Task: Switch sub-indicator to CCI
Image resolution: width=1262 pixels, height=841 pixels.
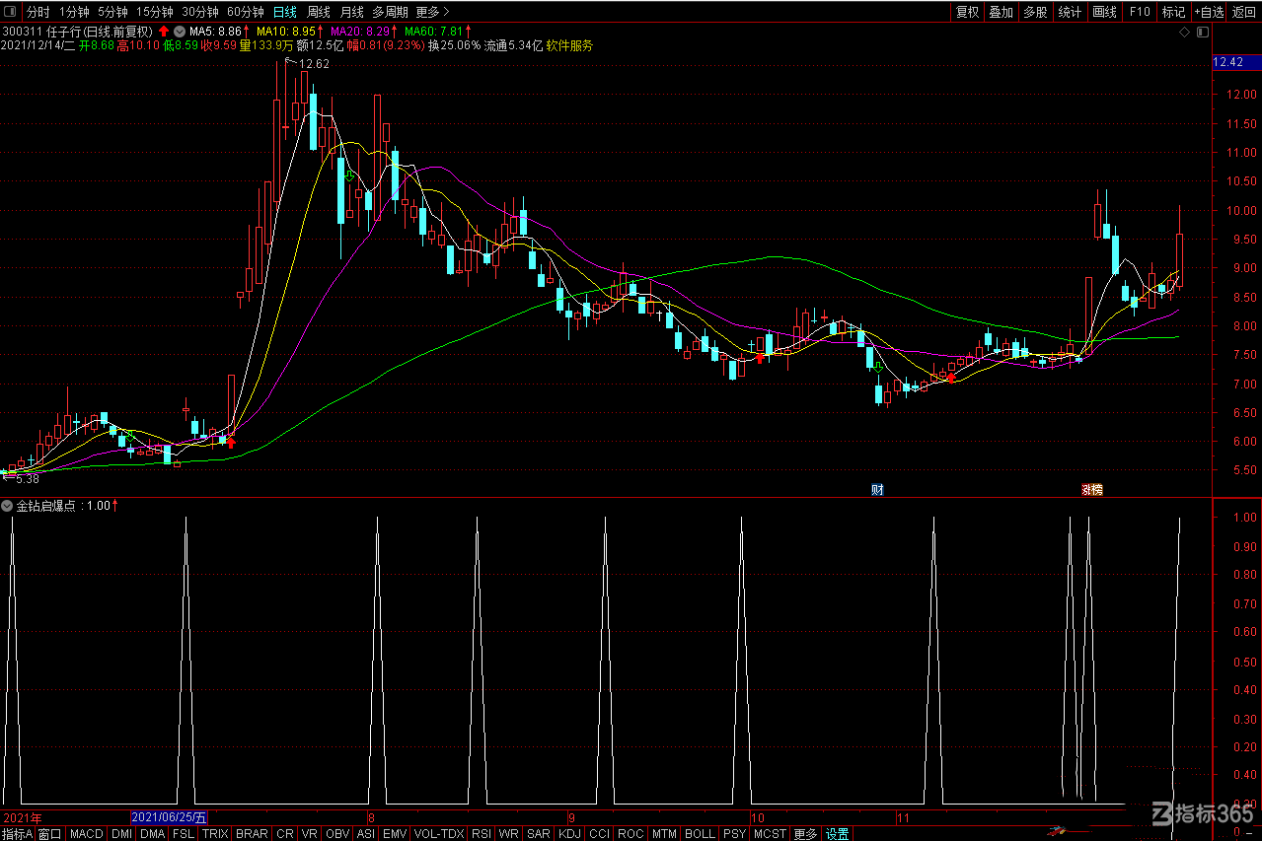Action: 599,833
